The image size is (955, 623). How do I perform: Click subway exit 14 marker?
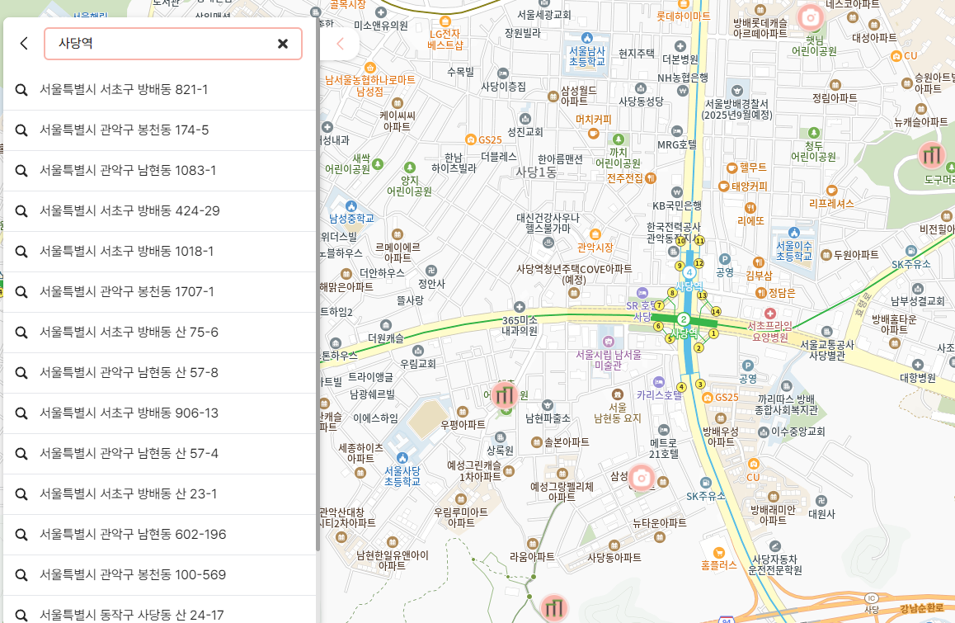pyautogui.click(x=716, y=312)
